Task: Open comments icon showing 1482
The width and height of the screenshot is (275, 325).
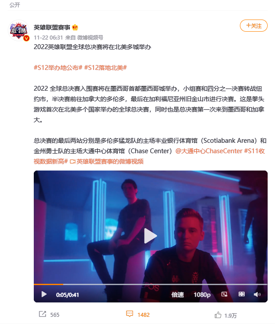Action: [129, 314]
